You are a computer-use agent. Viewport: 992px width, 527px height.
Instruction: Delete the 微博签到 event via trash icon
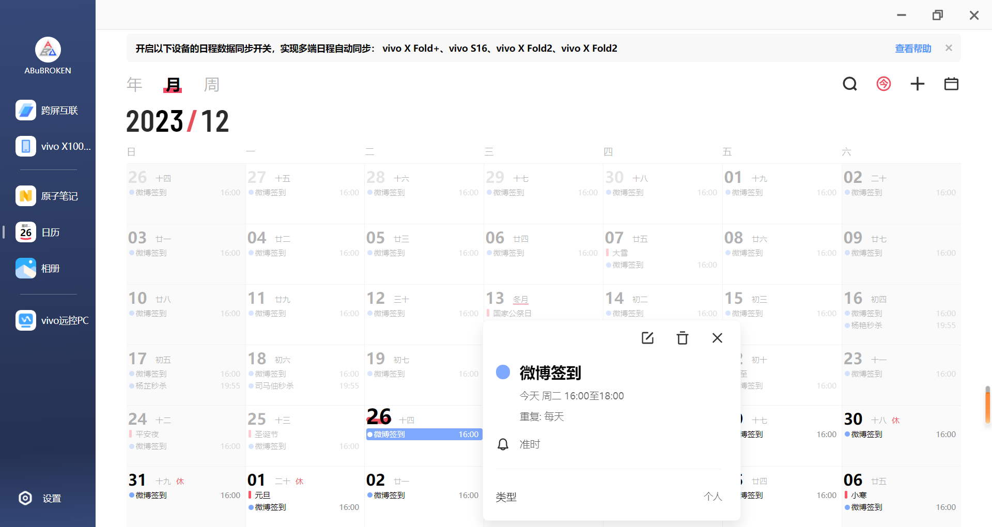tap(683, 338)
